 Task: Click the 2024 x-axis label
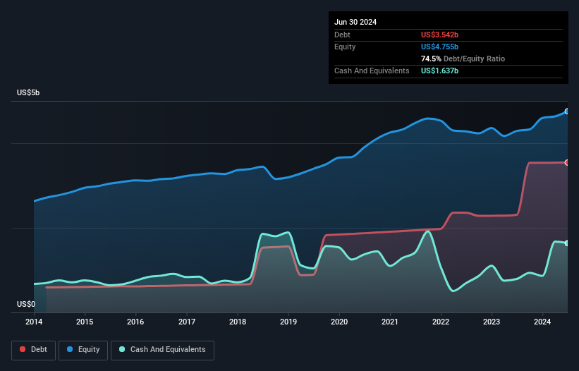[542, 322]
